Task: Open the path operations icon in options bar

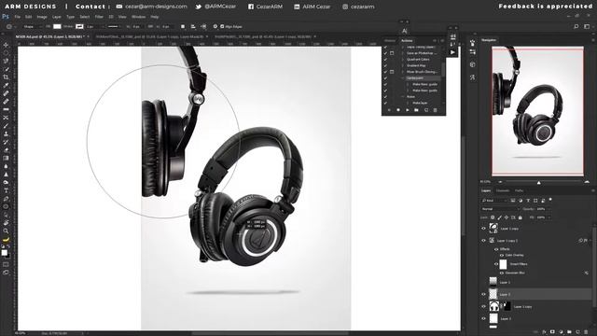Action: [x=183, y=27]
